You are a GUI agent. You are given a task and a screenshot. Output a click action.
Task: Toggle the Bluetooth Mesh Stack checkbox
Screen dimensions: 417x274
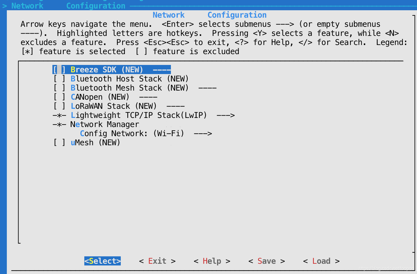(x=59, y=88)
